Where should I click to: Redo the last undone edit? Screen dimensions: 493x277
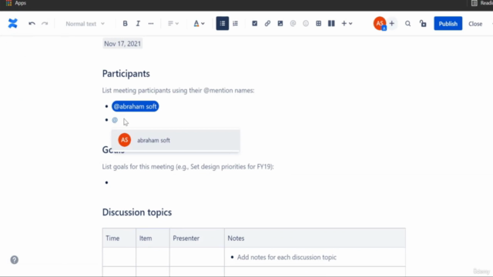point(45,24)
